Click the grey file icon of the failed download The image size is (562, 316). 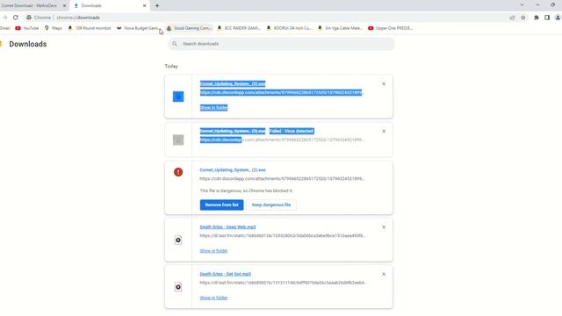[178, 140]
